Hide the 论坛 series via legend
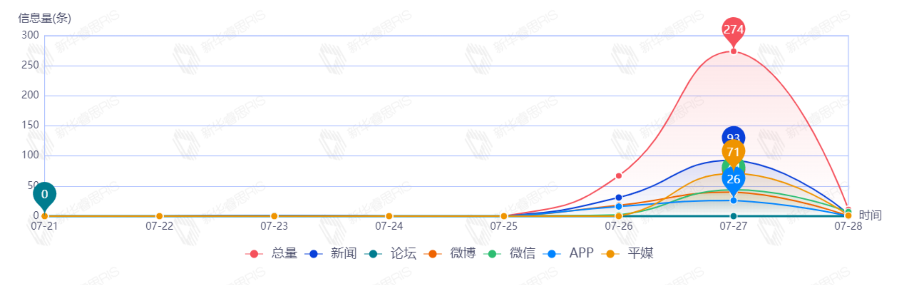The height and width of the screenshot is (285, 899). [x=391, y=253]
